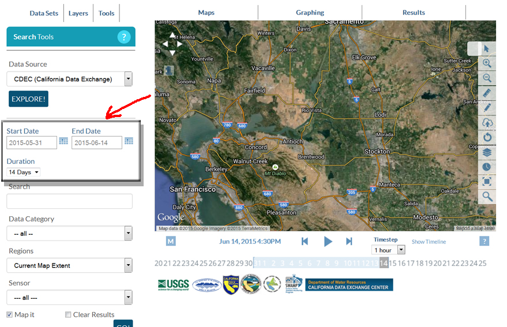
Task: Select the zoom out magnifier tool
Action: tap(487, 78)
